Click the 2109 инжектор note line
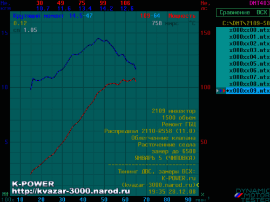Screen dimensions: 270x202 click(173, 111)
